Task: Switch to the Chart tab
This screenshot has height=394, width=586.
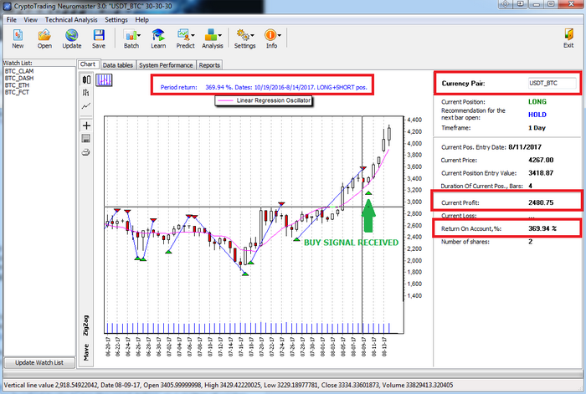Action: coord(88,64)
